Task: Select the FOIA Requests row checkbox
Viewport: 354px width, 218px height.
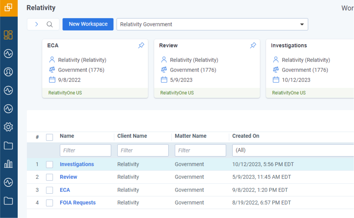Action: [50, 203]
